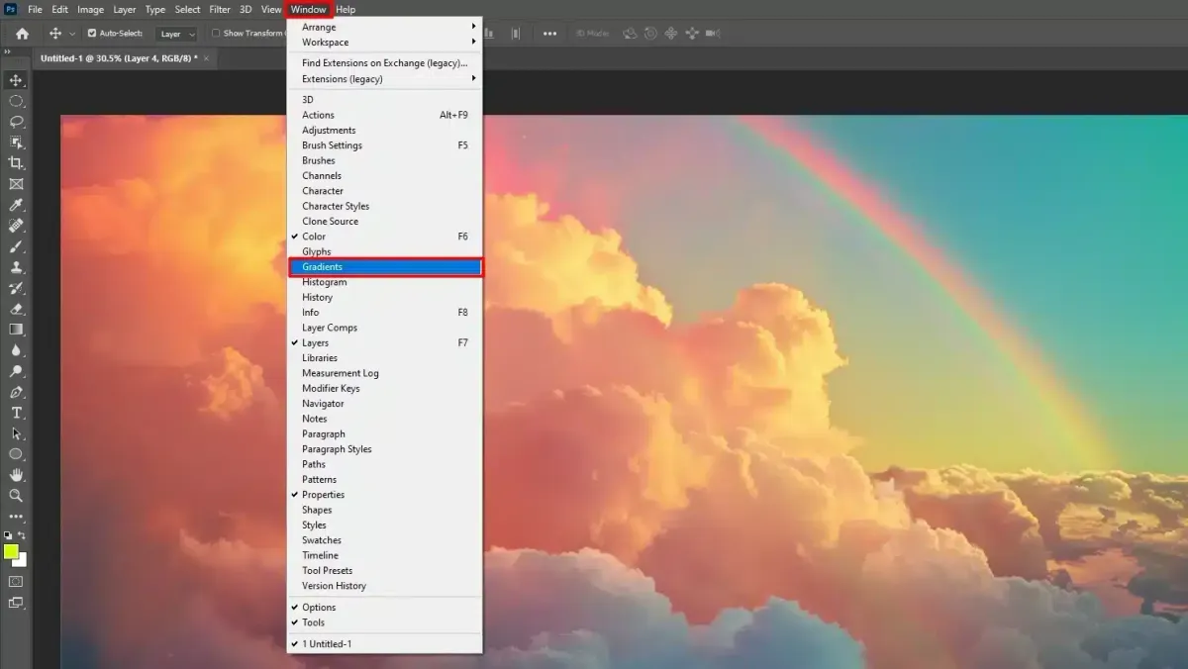Select the Crop tool
Viewport: 1188px width, 669px height.
coord(16,163)
